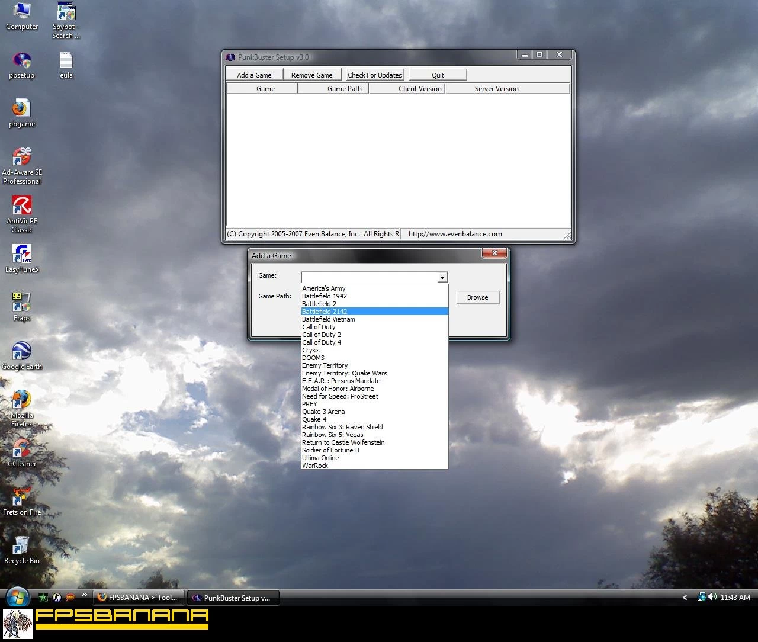Open AntiVir PE Classic shortcut
Viewport: 758px width, 642px height.
tap(22, 214)
